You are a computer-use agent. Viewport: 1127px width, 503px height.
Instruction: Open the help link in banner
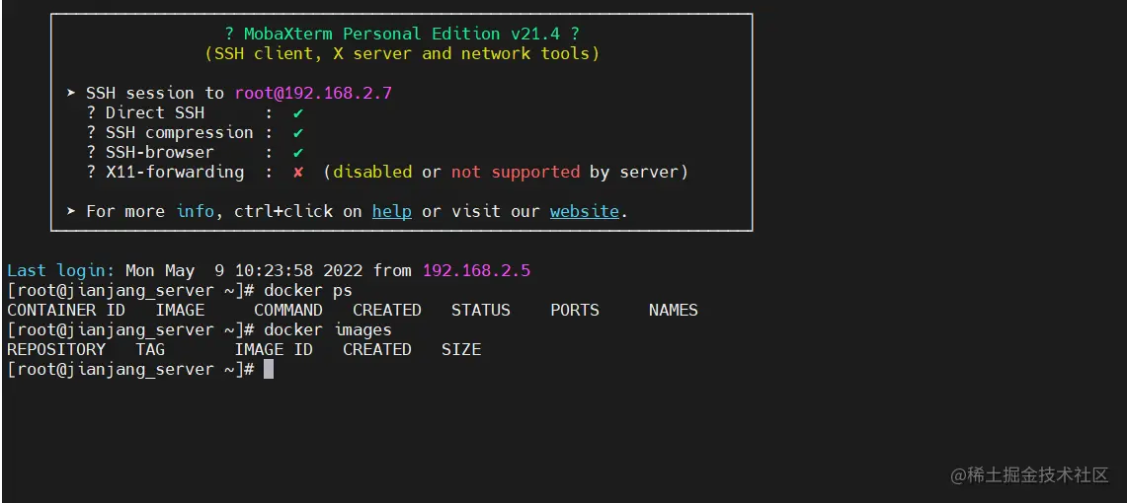point(392,212)
